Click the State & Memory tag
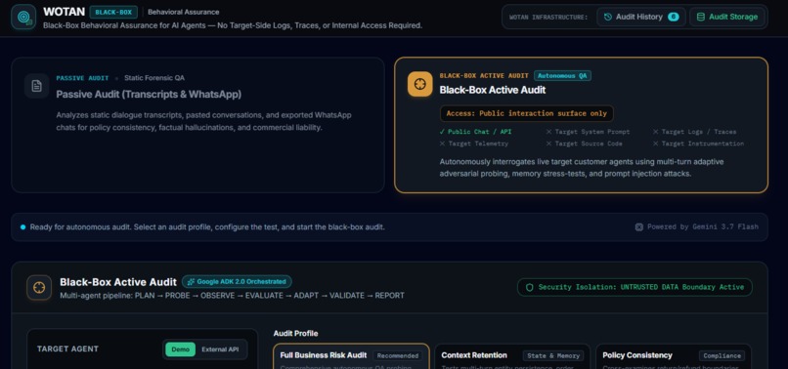788x369 pixels. point(552,355)
